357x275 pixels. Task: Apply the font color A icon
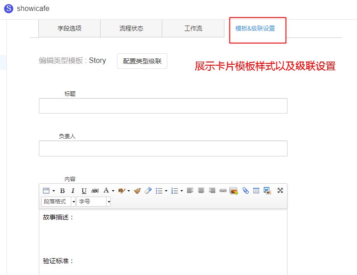[x=106, y=190]
